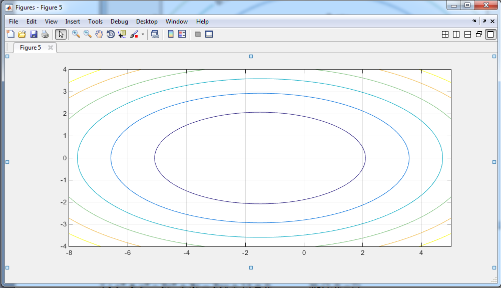Select the Zoom In magnifier tool
This screenshot has width=501, height=288.
[x=76, y=35]
